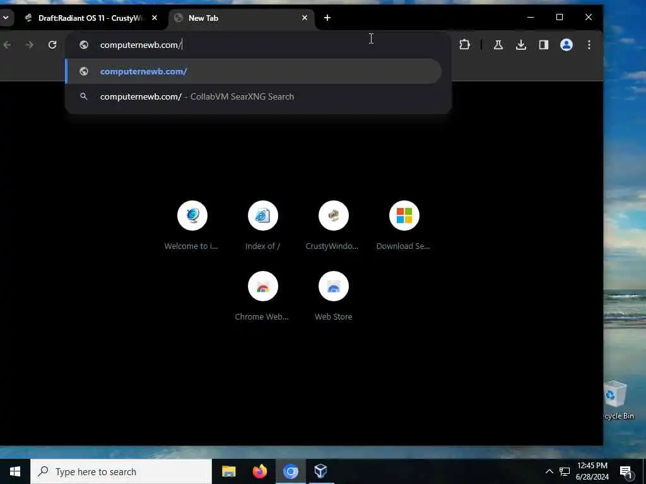Open the Extensions puzzle icon
The image size is (646, 484).
pos(465,45)
